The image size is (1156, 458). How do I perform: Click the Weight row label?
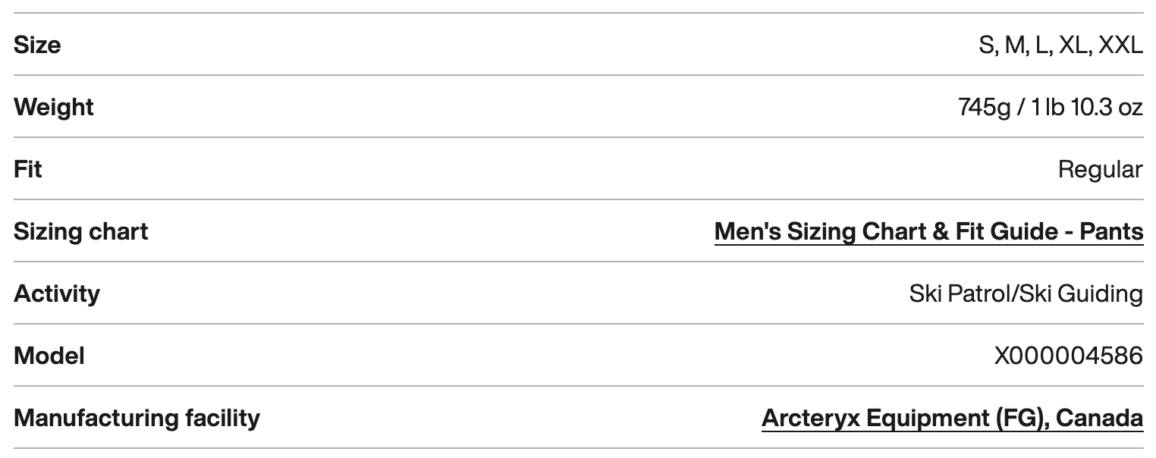(54, 107)
